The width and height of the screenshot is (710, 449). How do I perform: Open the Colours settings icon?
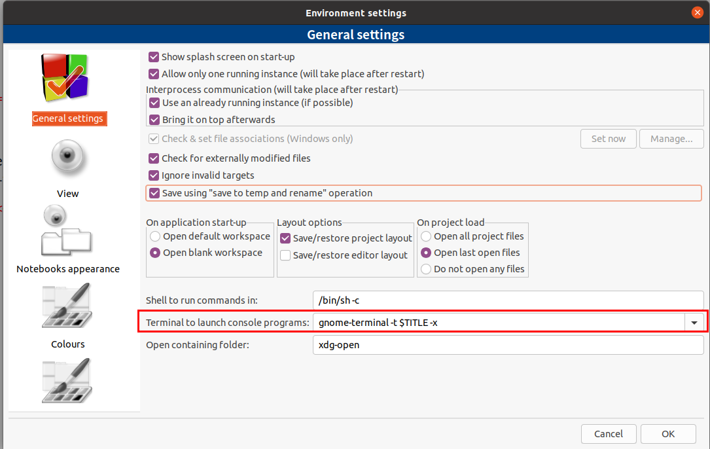click(x=68, y=308)
